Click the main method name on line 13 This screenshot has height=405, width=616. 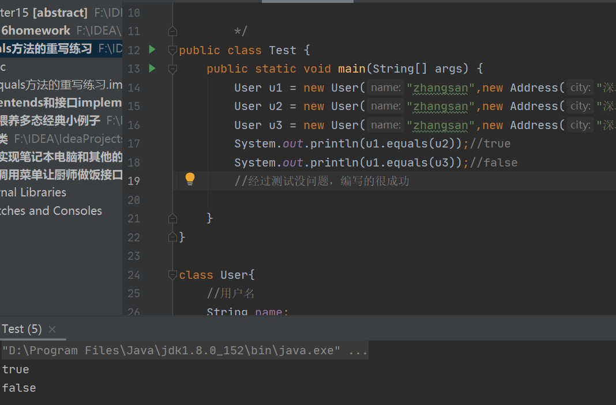click(x=352, y=69)
